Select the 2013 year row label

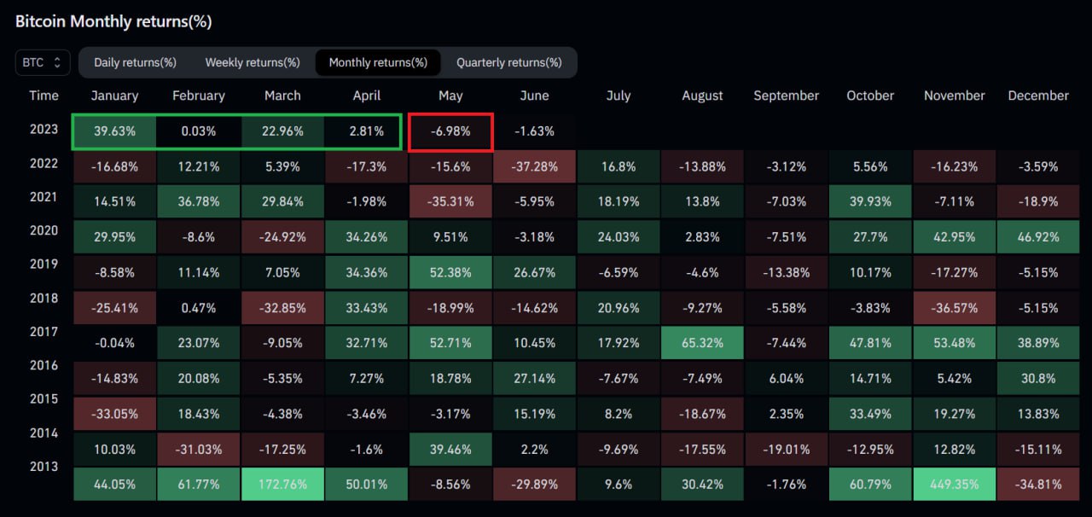tap(44, 466)
